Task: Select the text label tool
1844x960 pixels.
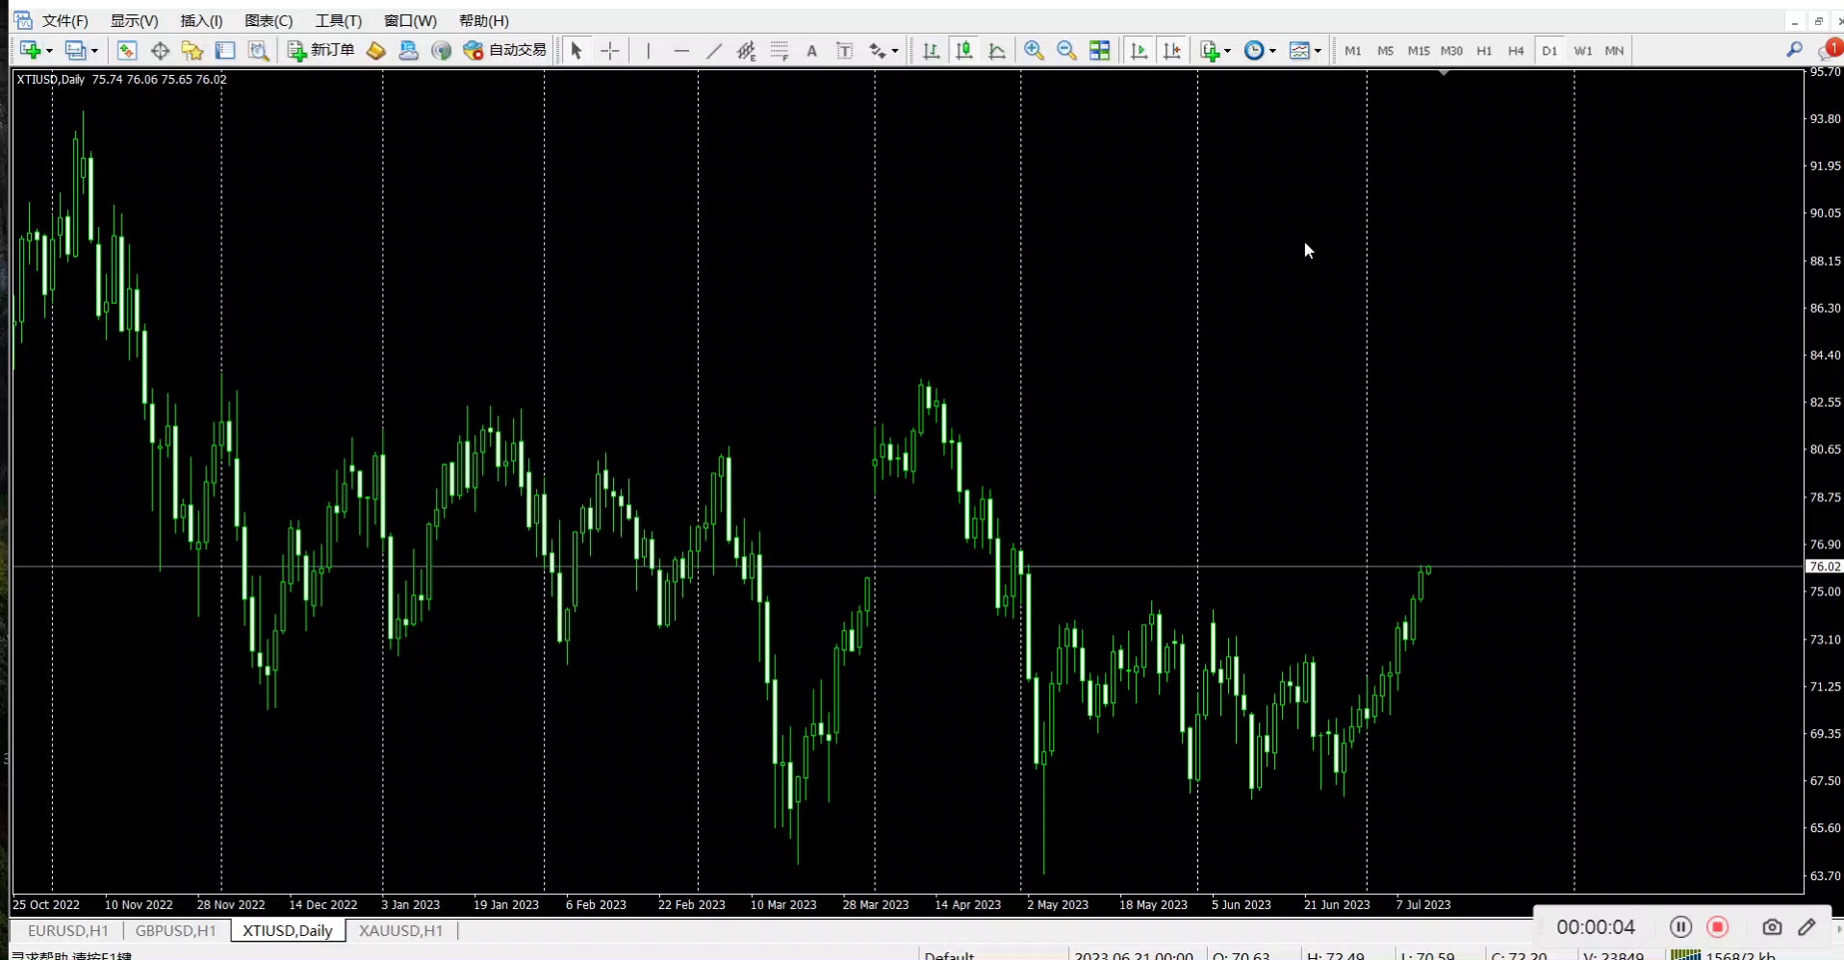Action: pos(845,51)
